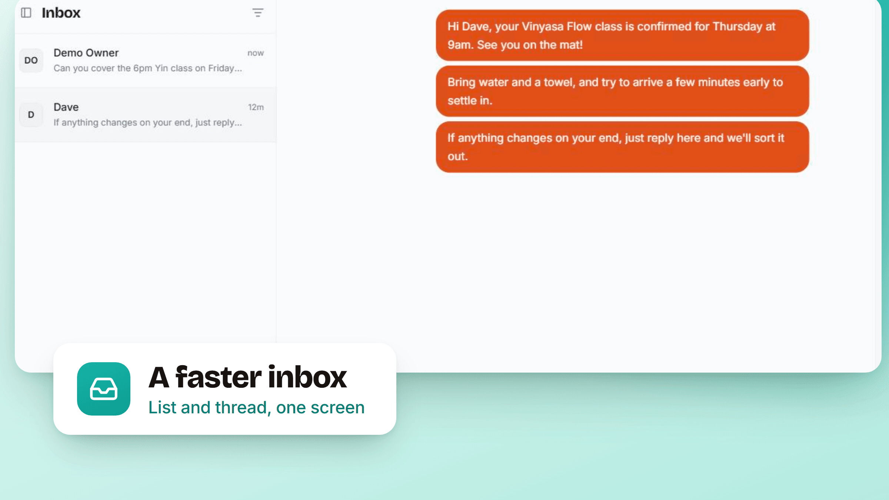Click the D avatar for Dave
The width and height of the screenshot is (889, 500).
click(31, 115)
